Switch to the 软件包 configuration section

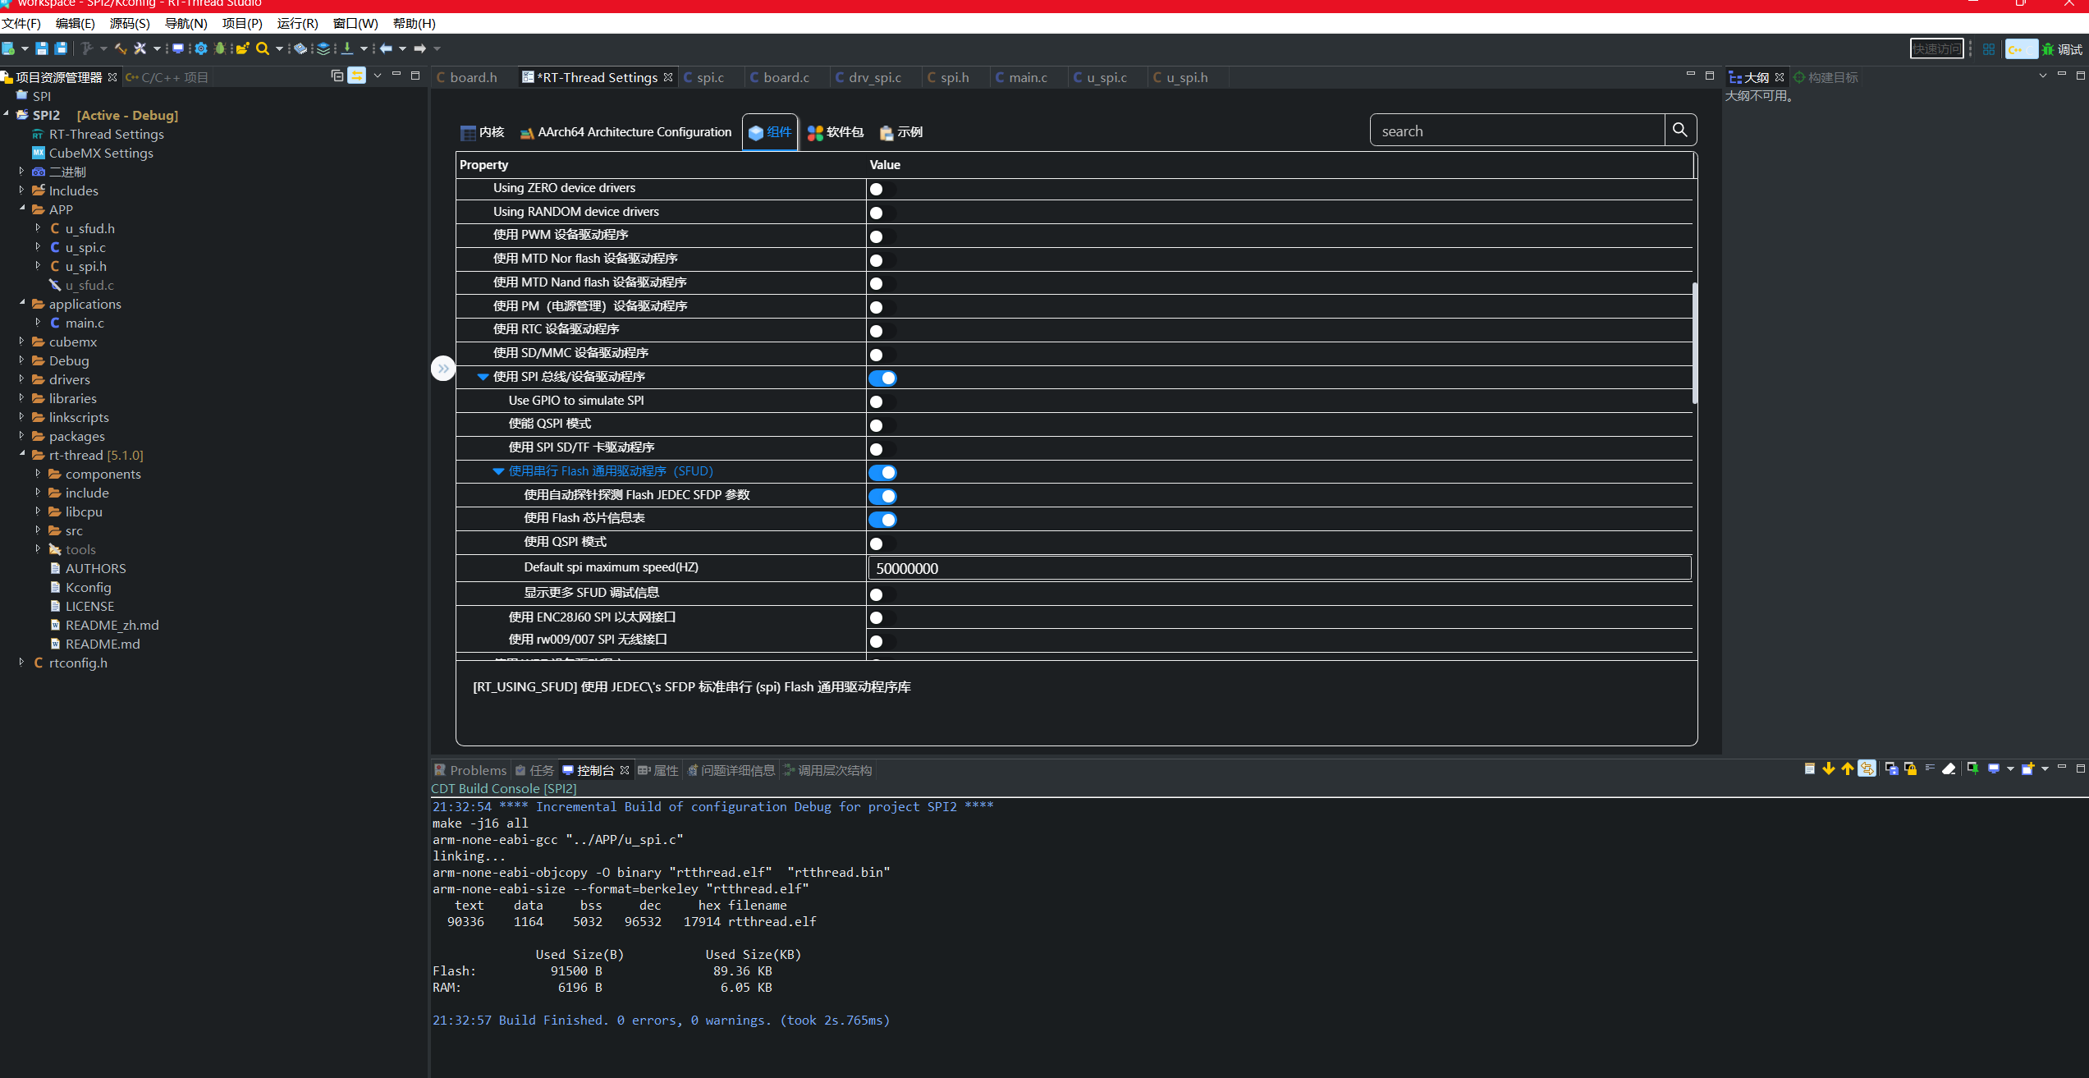click(834, 131)
